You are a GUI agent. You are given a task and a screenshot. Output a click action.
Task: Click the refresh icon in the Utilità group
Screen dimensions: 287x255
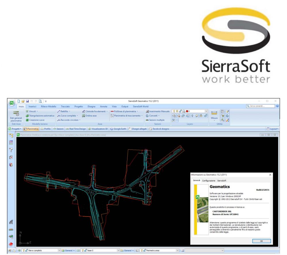pyautogui.click(x=227, y=116)
